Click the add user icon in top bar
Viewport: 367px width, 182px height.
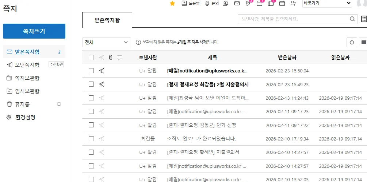pos(293,4)
